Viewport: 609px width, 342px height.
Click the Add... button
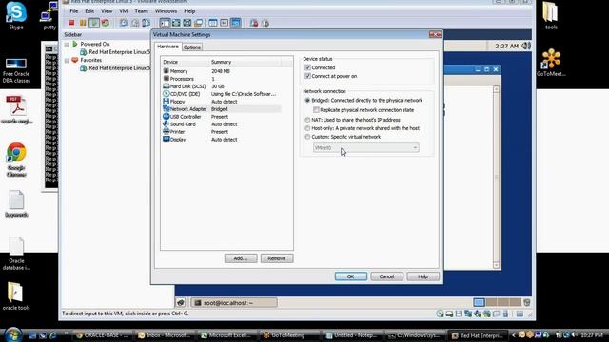241,258
